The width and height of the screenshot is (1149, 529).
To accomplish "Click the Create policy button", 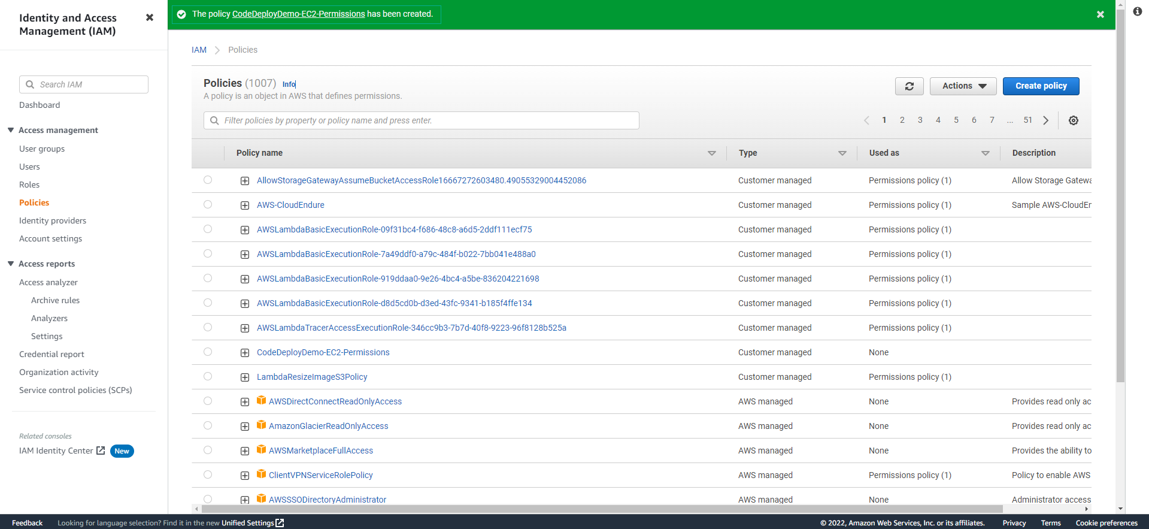I will click(x=1041, y=86).
